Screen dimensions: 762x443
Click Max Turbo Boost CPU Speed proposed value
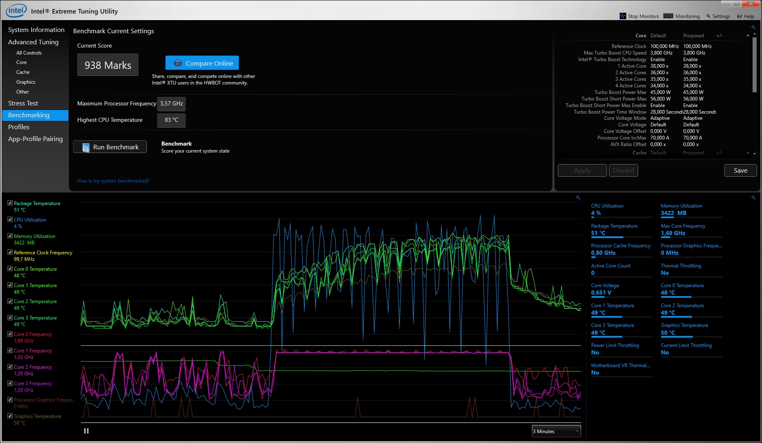(x=694, y=53)
